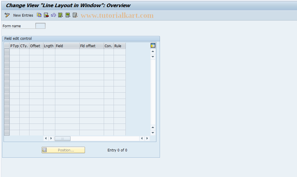Click the rightmost horizontal scroll arrow

click(147, 138)
